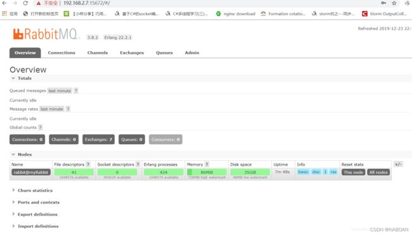This screenshot has width=412, height=234.
Task: Open help for Message rates
Action: (68, 109)
